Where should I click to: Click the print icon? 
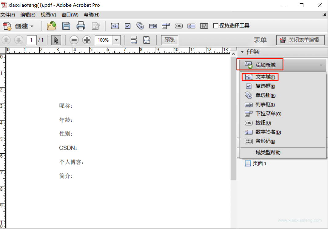[81, 26]
